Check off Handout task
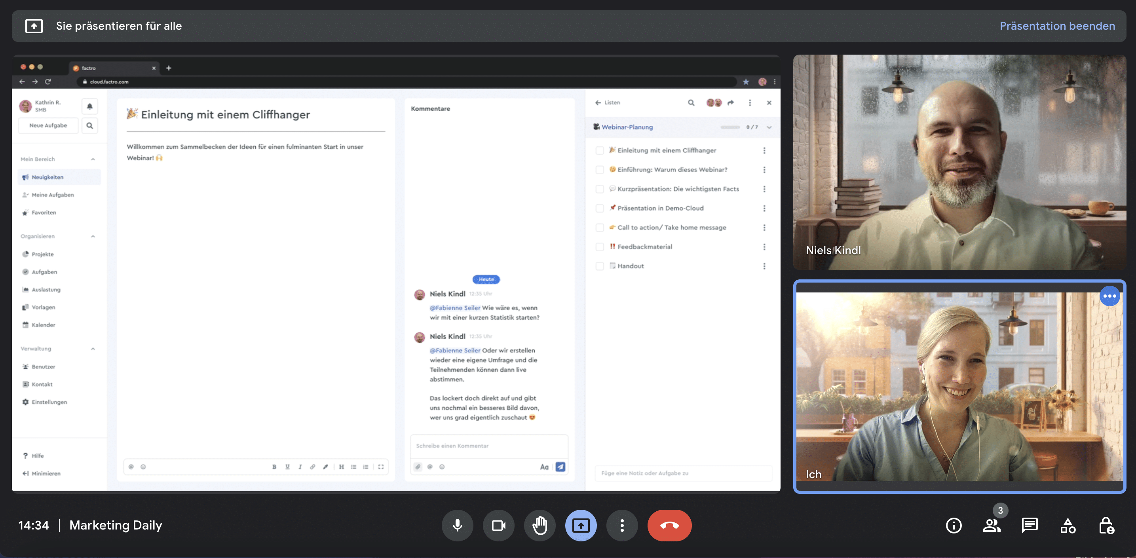1136x558 pixels. click(599, 266)
